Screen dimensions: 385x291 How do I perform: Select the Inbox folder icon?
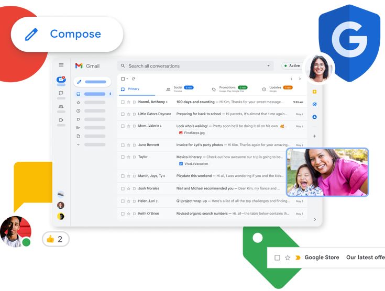point(79,94)
